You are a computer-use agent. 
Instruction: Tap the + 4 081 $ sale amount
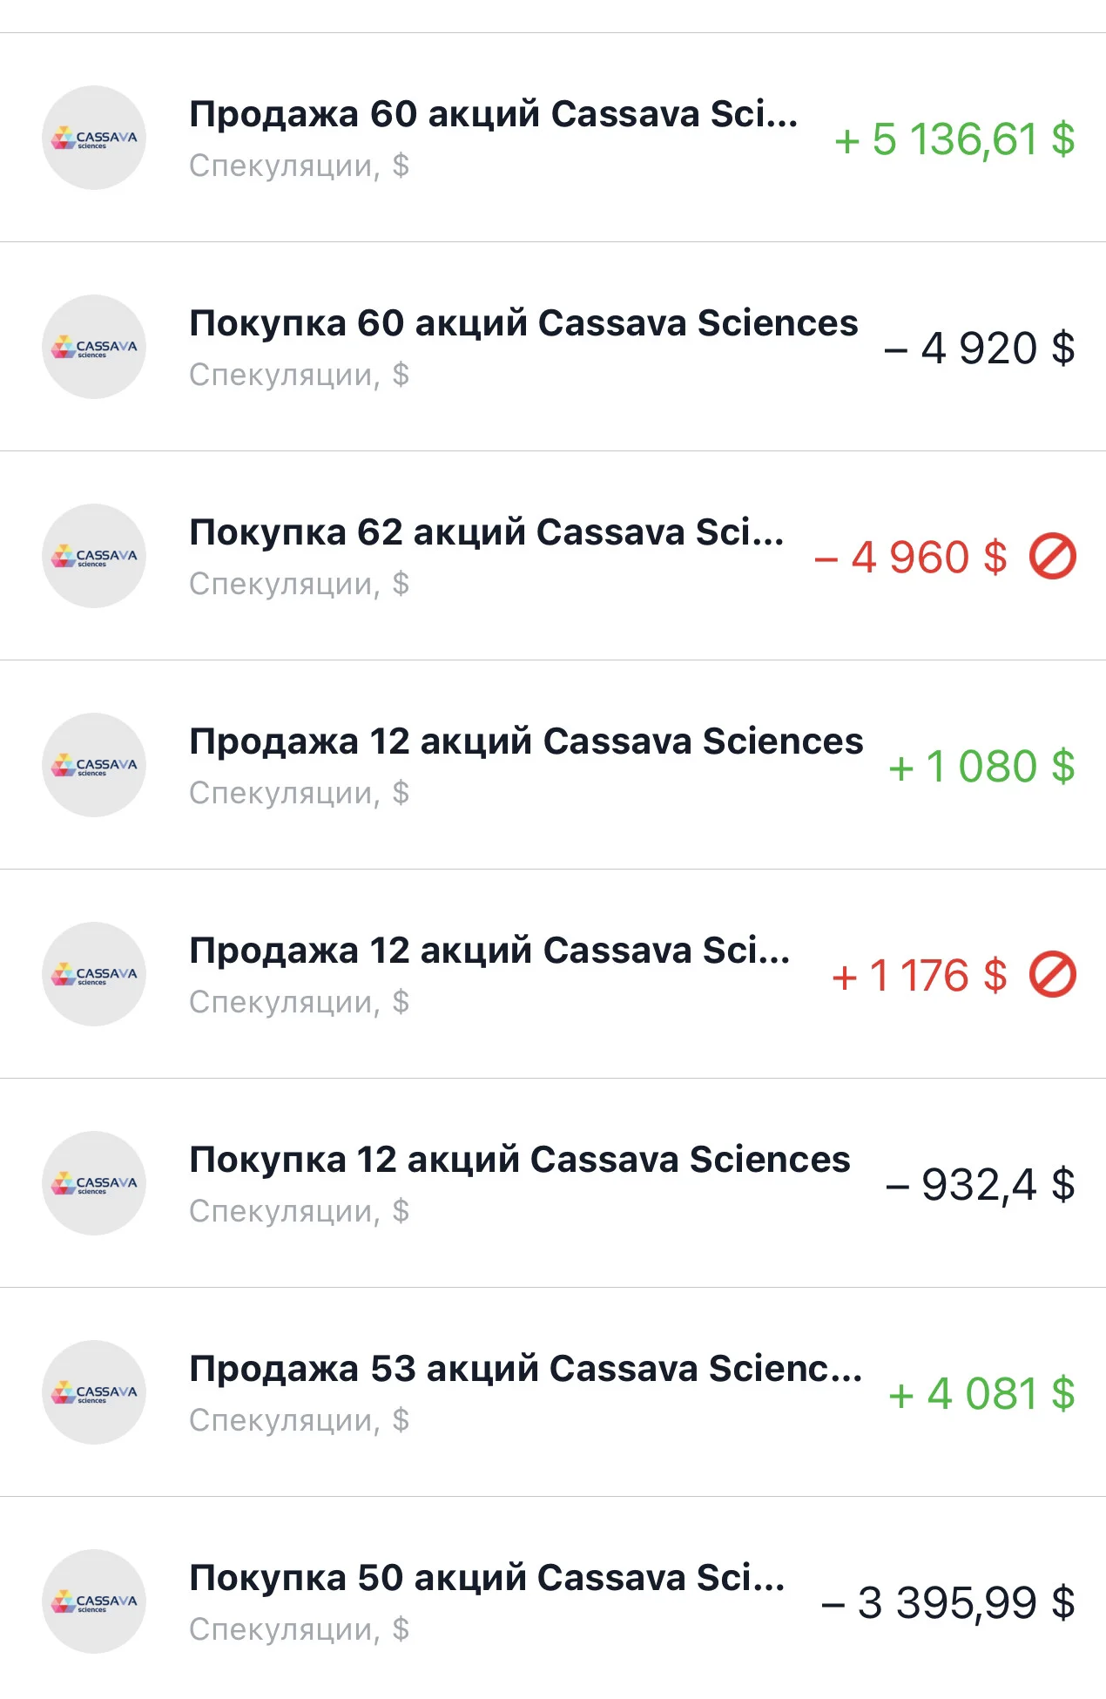[x=981, y=1394]
